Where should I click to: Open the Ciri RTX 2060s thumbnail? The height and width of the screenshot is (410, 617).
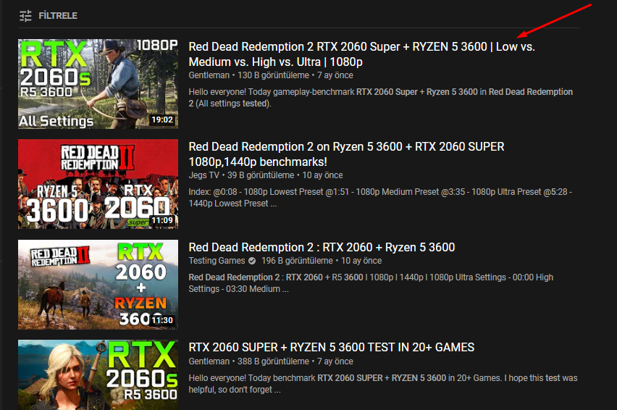pos(98,375)
